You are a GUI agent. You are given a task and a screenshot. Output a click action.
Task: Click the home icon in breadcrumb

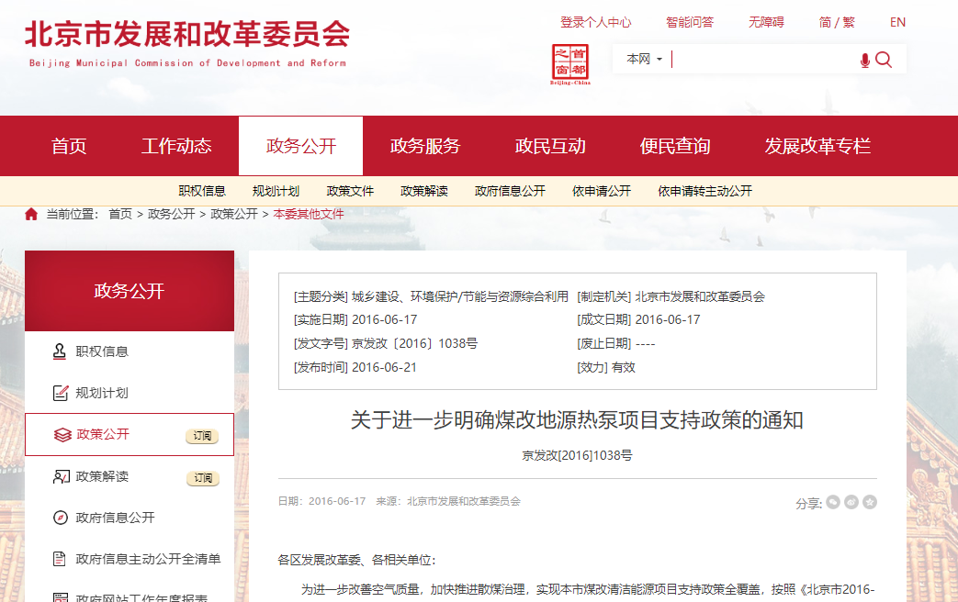(31, 215)
